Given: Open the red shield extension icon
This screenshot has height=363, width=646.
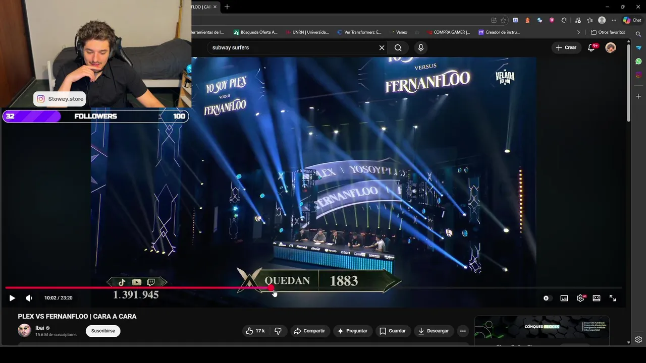Looking at the screenshot, I should pyautogui.click(x=552, y=20).
